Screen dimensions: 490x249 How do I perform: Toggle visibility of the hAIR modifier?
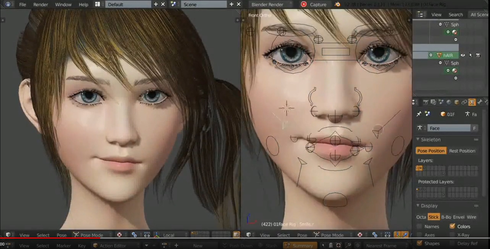pyautogui.click(x=463, y=55)
